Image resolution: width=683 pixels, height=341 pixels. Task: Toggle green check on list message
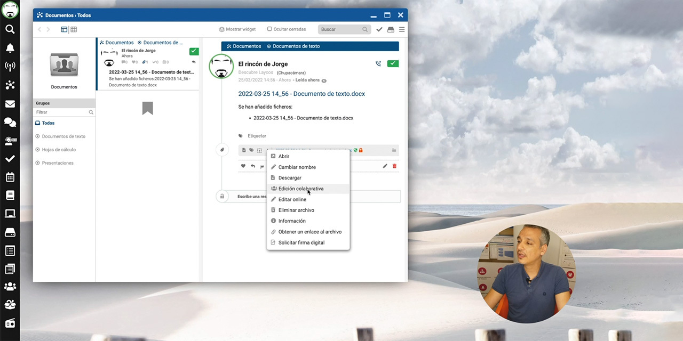[194, 51]
